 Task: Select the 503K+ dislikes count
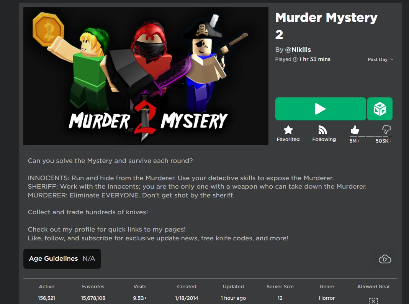coord(383,141)
